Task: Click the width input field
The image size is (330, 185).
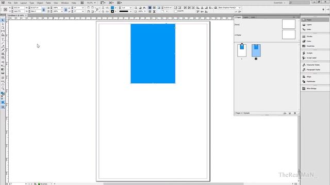Action: [36, 8]
